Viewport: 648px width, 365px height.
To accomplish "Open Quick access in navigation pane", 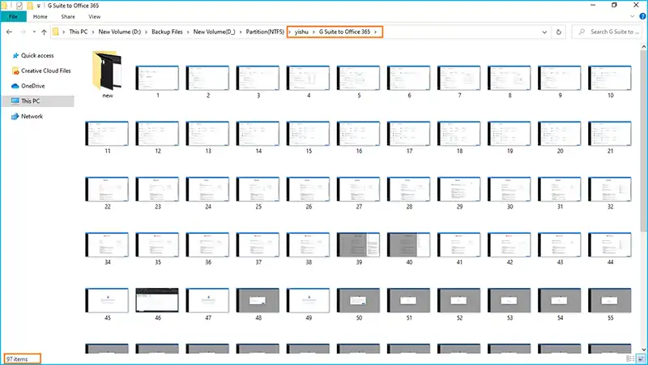I will coord(37,55).
